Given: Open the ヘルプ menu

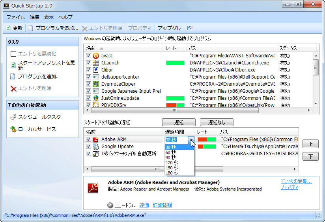Looking at the screenshot, I should point(65,17).
